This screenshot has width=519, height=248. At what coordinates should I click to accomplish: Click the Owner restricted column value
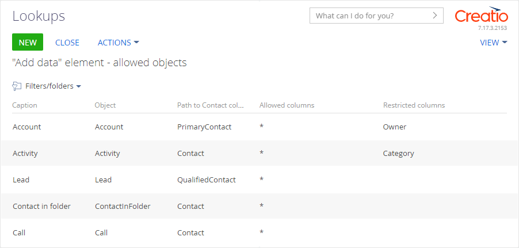[x=395, y=127]
